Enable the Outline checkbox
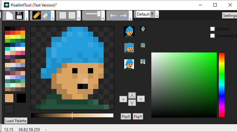This screenshot has width=237, height=132. [x=212, y=29]
